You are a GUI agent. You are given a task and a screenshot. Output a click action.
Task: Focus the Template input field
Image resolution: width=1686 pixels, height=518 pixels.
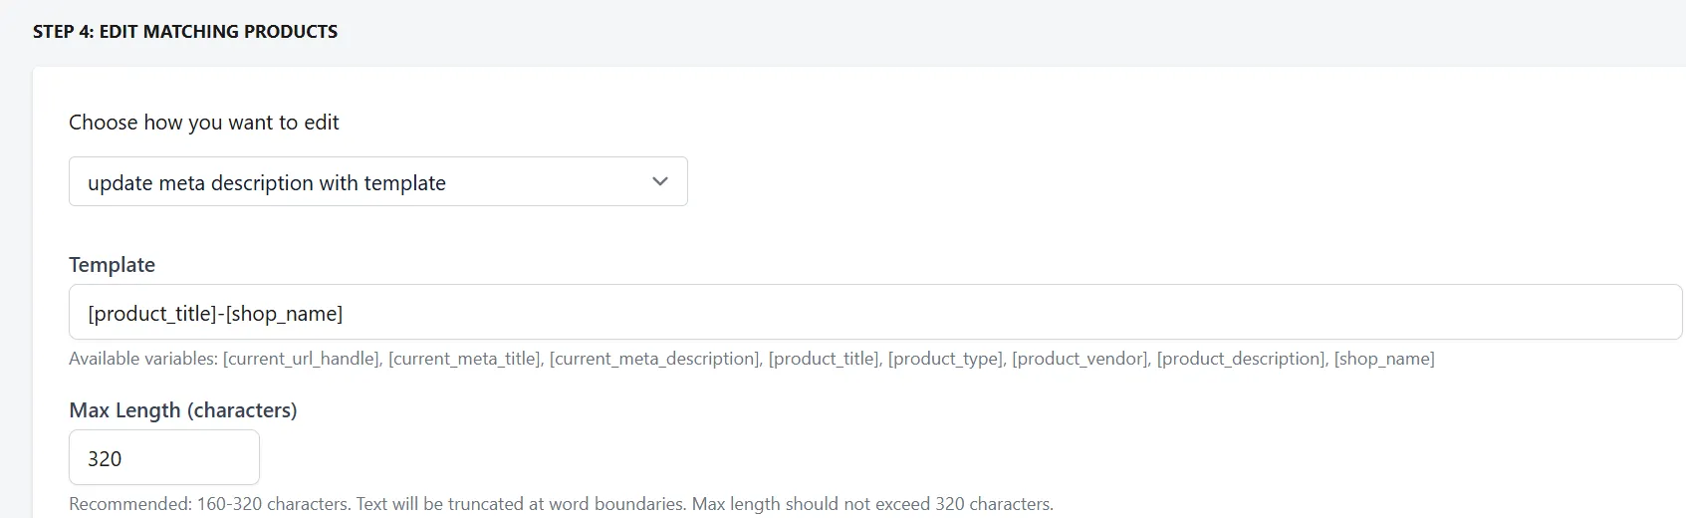(875, 312)
